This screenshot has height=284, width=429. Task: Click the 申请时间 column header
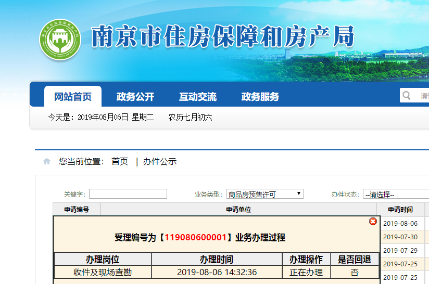coord(400,210)
